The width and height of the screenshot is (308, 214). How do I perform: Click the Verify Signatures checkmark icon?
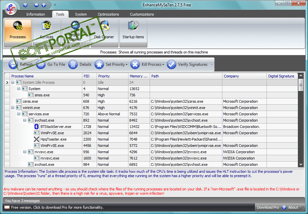172,64
